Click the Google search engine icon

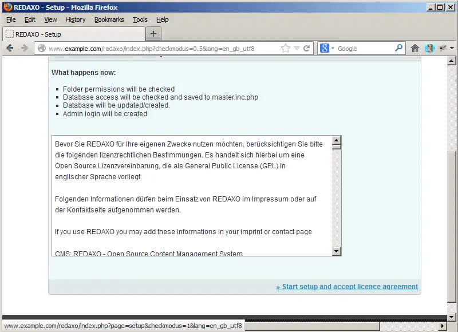324,48
